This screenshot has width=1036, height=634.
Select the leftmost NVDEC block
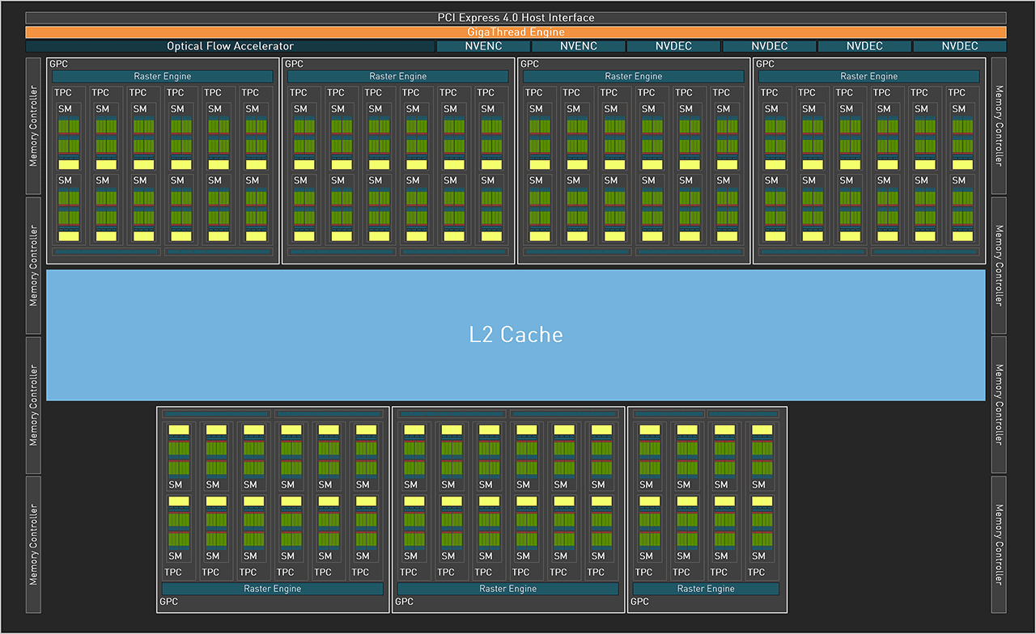(x=673, y=46)
